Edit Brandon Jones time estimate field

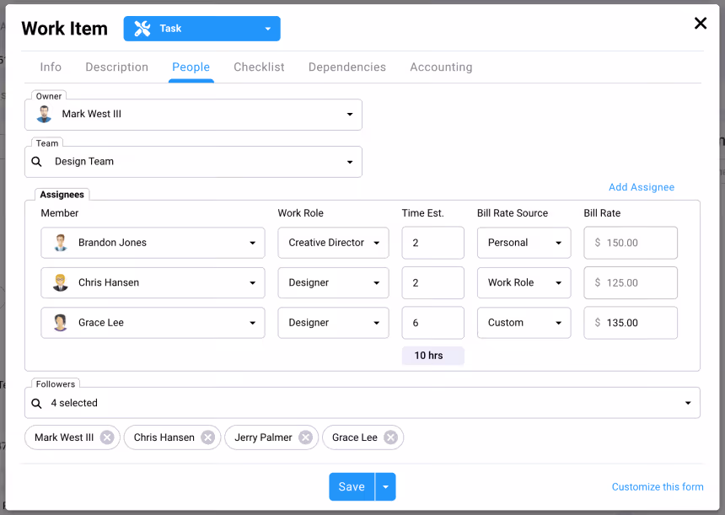(432, 243)
